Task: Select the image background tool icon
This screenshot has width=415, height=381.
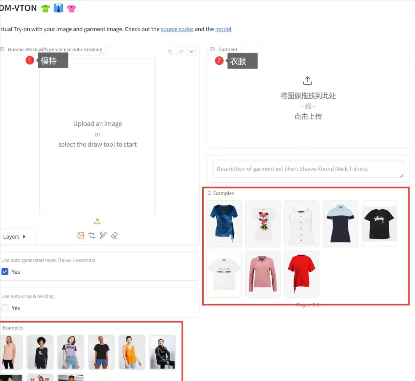Action: pos(81,235)
